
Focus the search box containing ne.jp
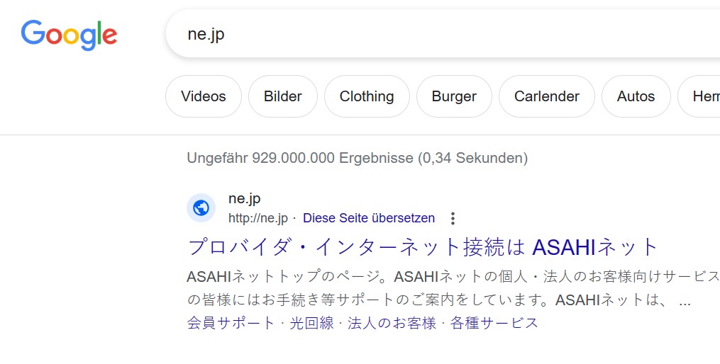pyautogui.click(x=443, y=34)
